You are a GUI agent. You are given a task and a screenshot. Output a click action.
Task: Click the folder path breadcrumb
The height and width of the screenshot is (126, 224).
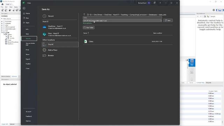tap(128, 15)
